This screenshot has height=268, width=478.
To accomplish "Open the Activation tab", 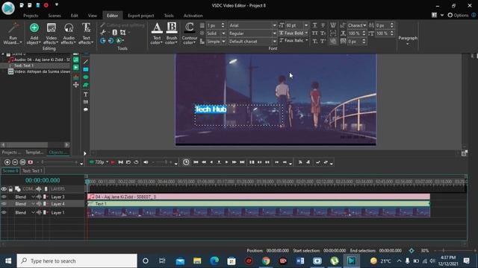I will (193, 16).
